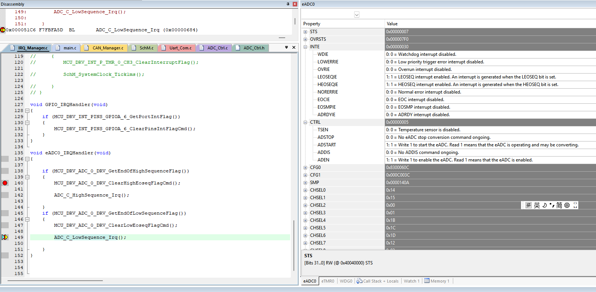
Task: Select the HEOSEQIE bit field row
Action: [x=449, y=85]
